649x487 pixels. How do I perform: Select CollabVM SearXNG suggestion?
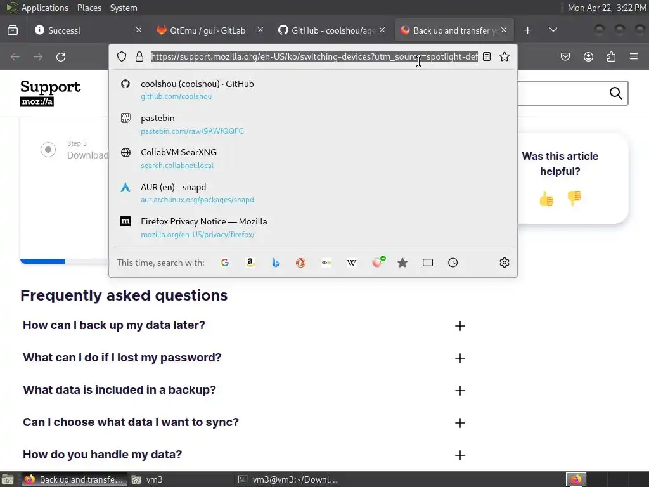pos(313,159)
